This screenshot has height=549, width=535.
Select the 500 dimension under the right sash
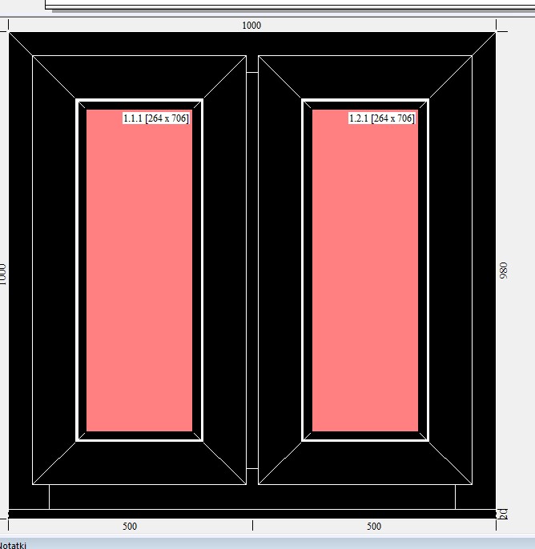(374, 527)
